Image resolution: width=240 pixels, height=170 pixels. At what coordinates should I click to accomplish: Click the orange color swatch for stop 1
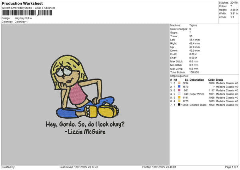pos(179,83)
